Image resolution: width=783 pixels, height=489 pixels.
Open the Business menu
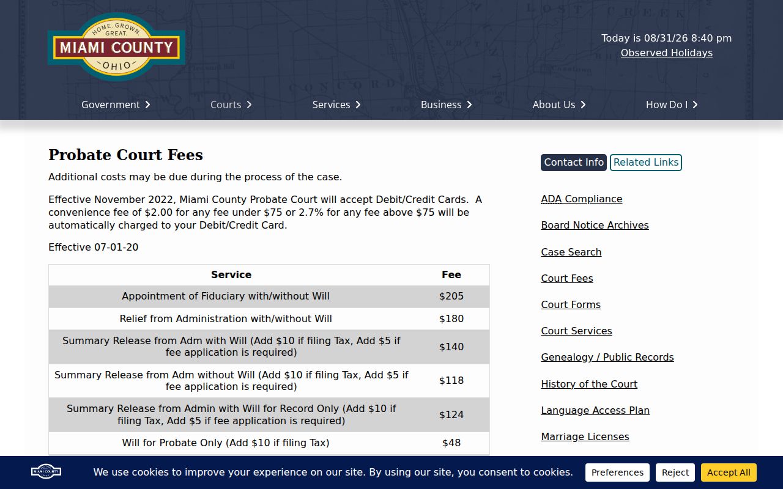click(x=441, y=105)
